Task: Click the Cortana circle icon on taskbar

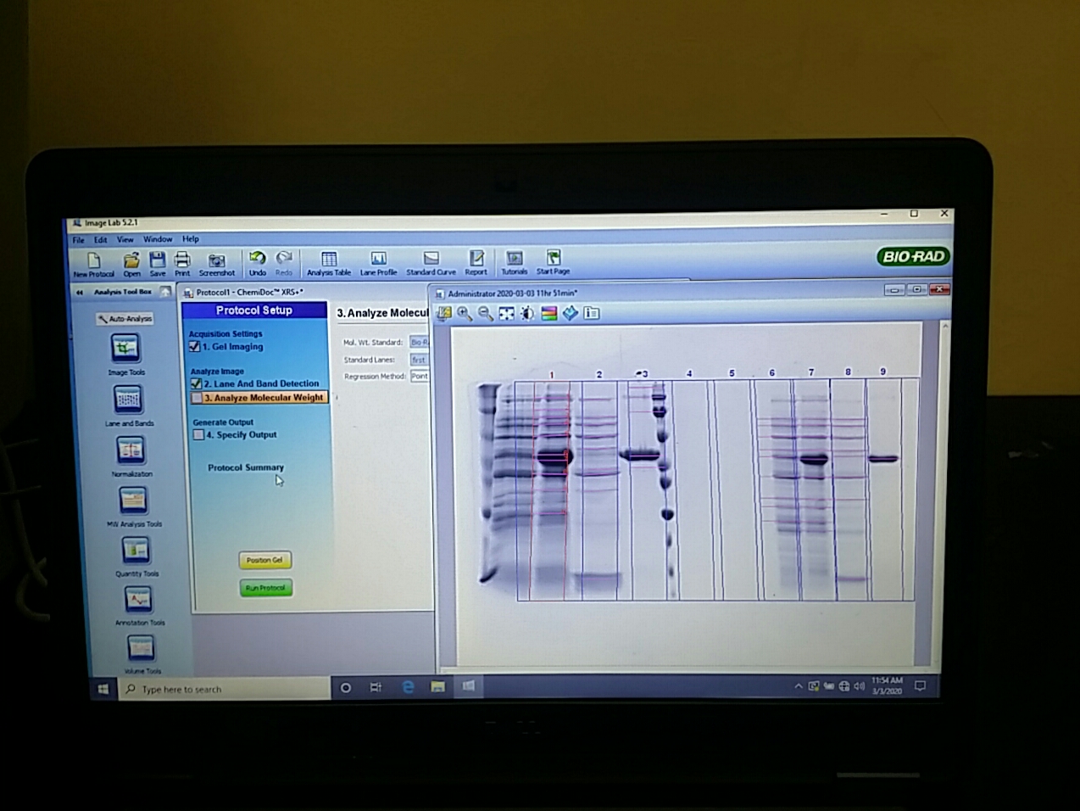Action: click(346, 688)
